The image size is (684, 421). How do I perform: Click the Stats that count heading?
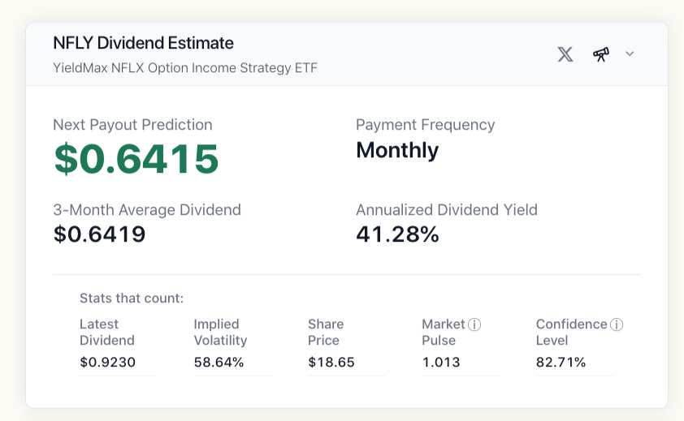(132, 298)
